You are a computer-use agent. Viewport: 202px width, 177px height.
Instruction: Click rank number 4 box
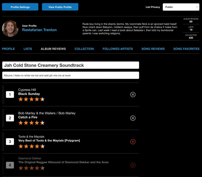[10, 165]
